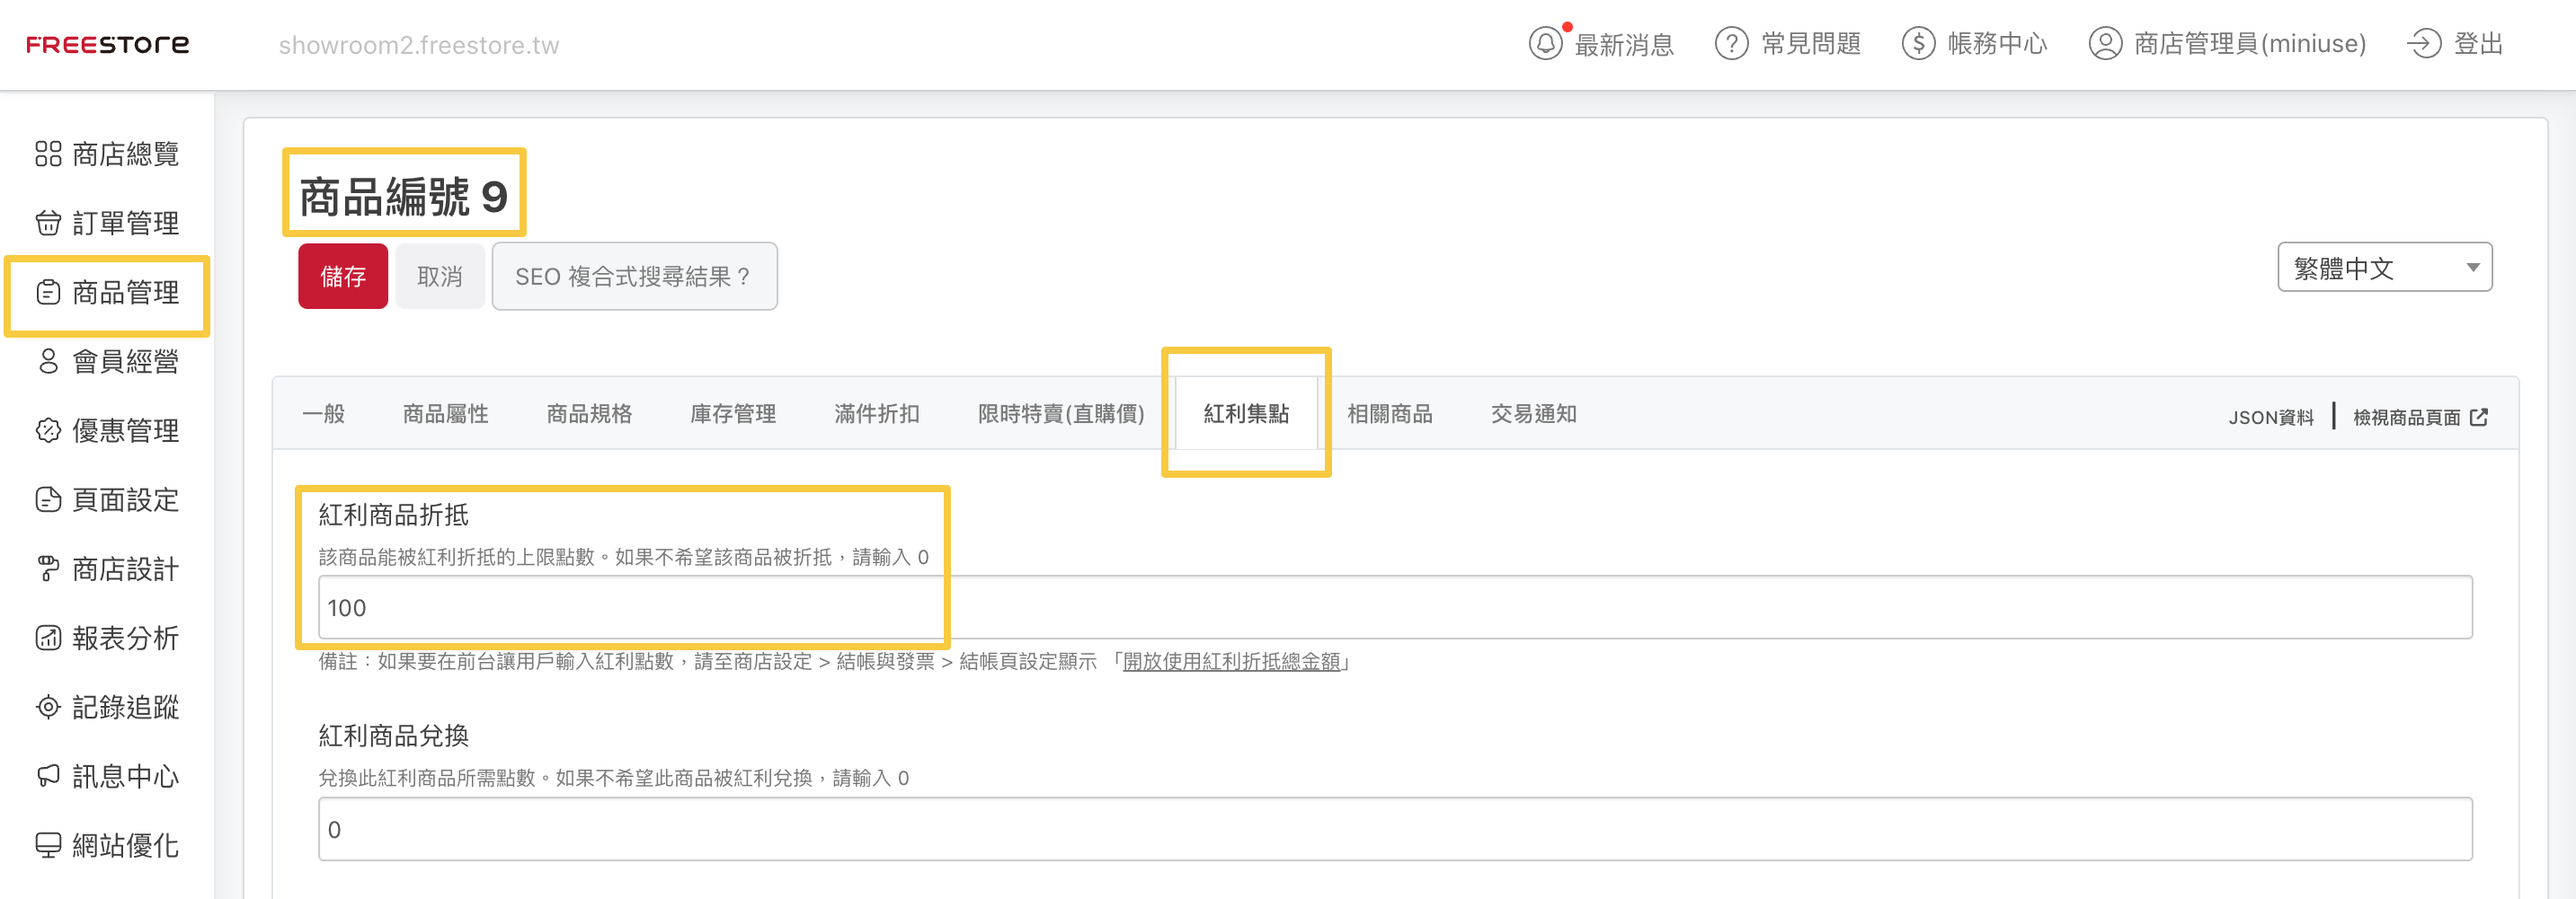This screenshot has width=2576, height=899.
Task: Click the 優惠管理 discount badge icon
Action: tap(48, 430)
